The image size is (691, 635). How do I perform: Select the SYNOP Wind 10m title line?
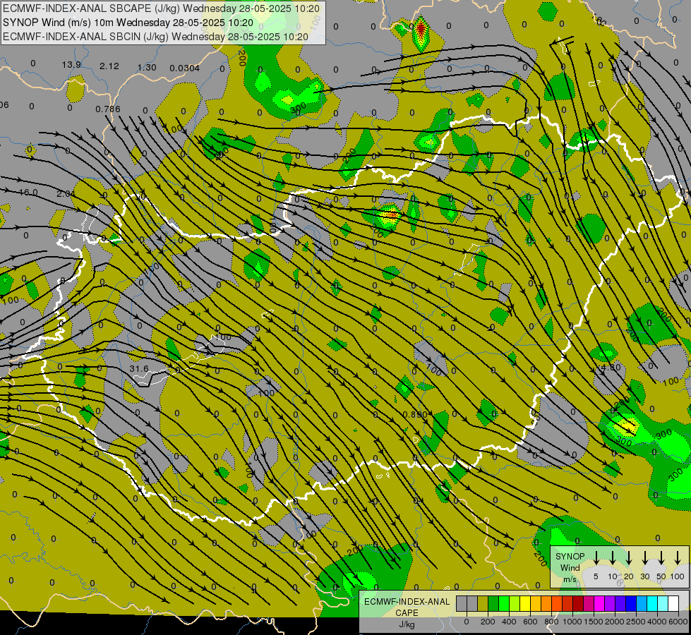point(128,23)
